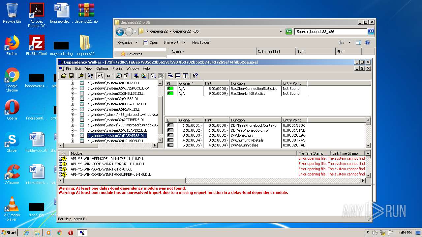Expand the PSAPI.DLL tree node
Screen dimensions: 422x237
[72, 109]
